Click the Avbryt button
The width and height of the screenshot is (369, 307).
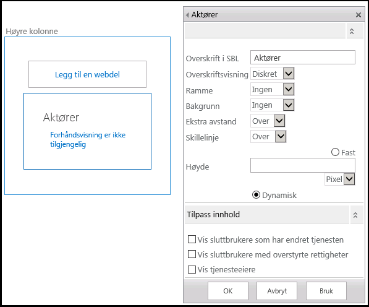point(277,291)
